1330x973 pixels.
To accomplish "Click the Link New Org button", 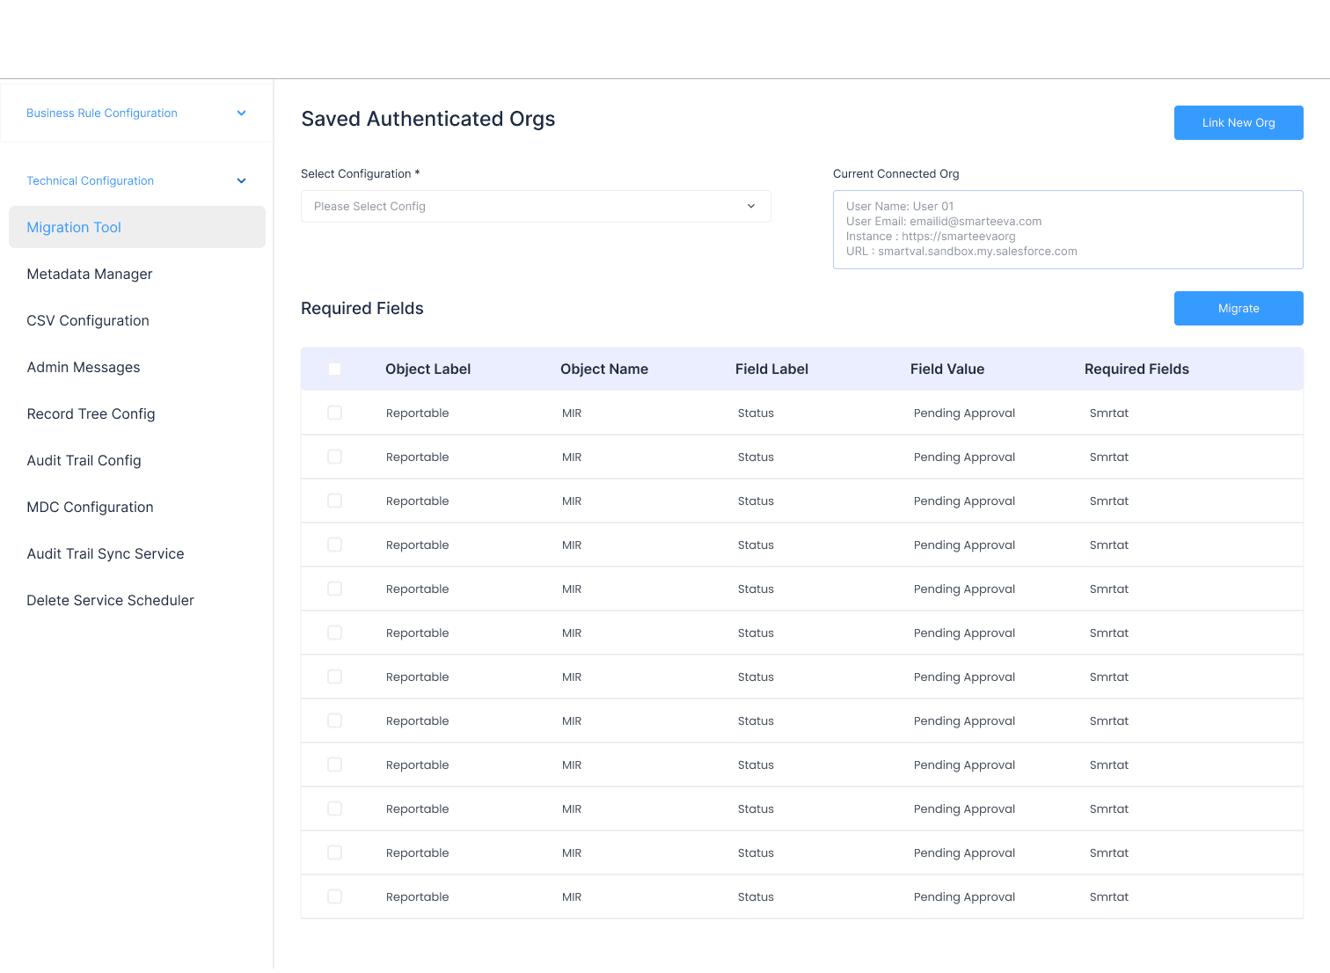I will [1239, 123].
